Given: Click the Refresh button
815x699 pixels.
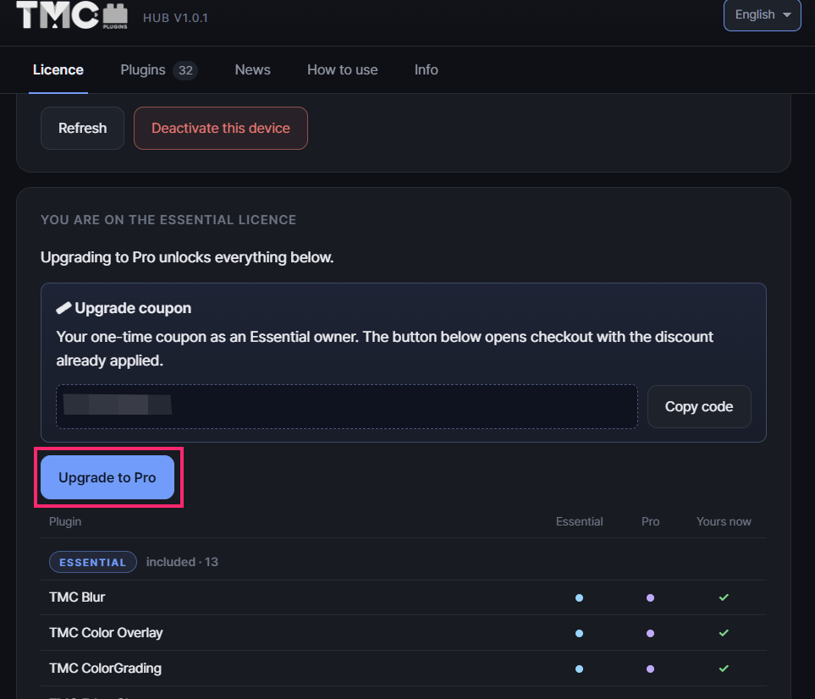Looking at the screenshot, I should coord(83,129).
